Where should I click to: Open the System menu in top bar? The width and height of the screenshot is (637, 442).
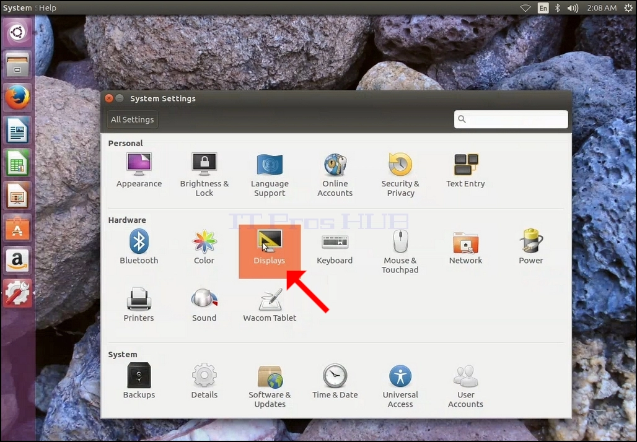(17, 7)
